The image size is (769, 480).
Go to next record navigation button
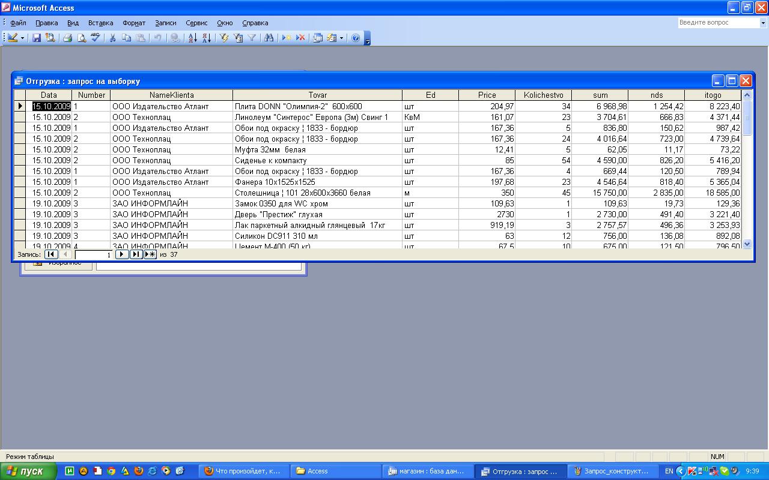tap(122, 254)
